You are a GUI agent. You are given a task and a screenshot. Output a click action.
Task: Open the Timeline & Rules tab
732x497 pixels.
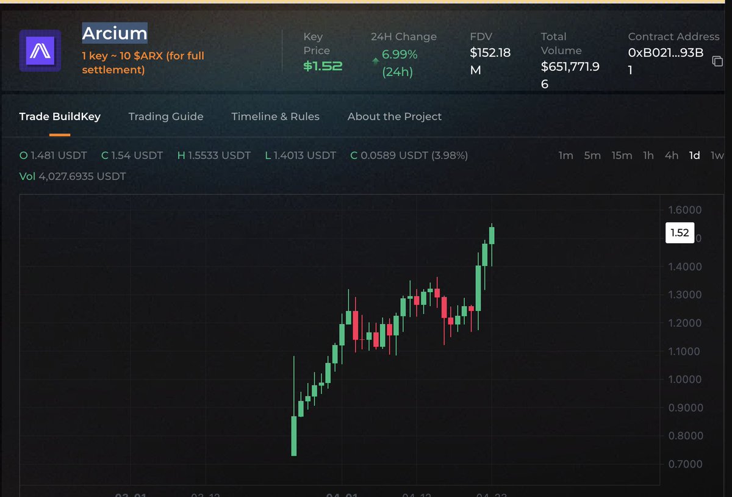click(275, 116)
